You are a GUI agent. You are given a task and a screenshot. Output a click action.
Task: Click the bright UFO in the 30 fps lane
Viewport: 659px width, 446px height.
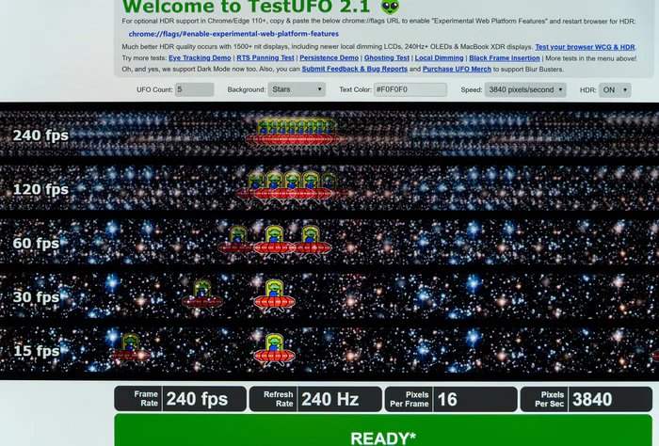274,295
